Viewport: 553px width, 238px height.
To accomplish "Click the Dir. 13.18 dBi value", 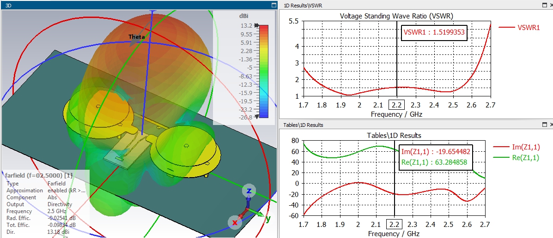I will point(58,232).
